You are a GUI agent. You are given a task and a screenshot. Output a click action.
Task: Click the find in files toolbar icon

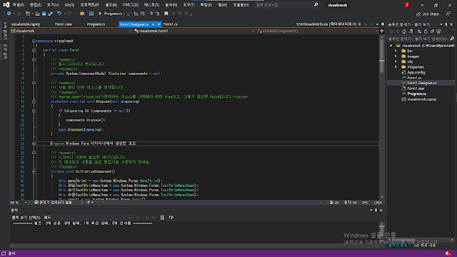point(83,14)
